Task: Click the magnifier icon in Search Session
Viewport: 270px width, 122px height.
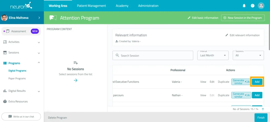Action: pyautogui.click(x=117, y=55)
